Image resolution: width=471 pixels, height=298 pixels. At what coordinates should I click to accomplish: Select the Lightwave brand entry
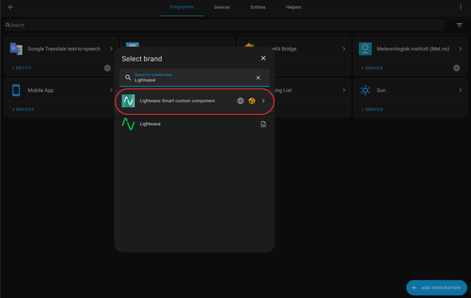click(194, 124)
